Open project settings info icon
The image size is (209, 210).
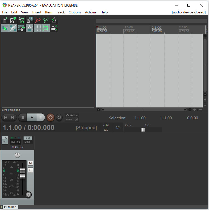click(x=30, y=20)
